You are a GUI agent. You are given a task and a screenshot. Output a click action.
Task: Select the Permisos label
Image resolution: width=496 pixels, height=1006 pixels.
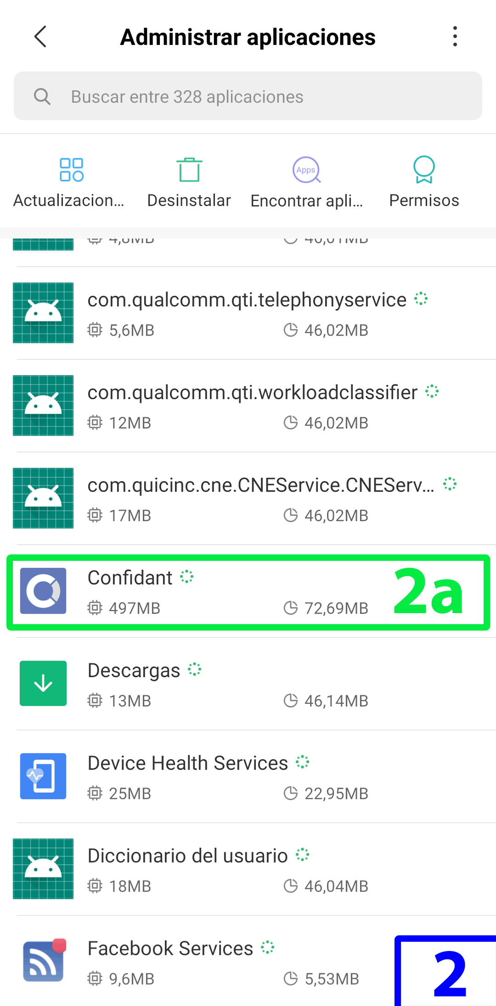[424, 201]
